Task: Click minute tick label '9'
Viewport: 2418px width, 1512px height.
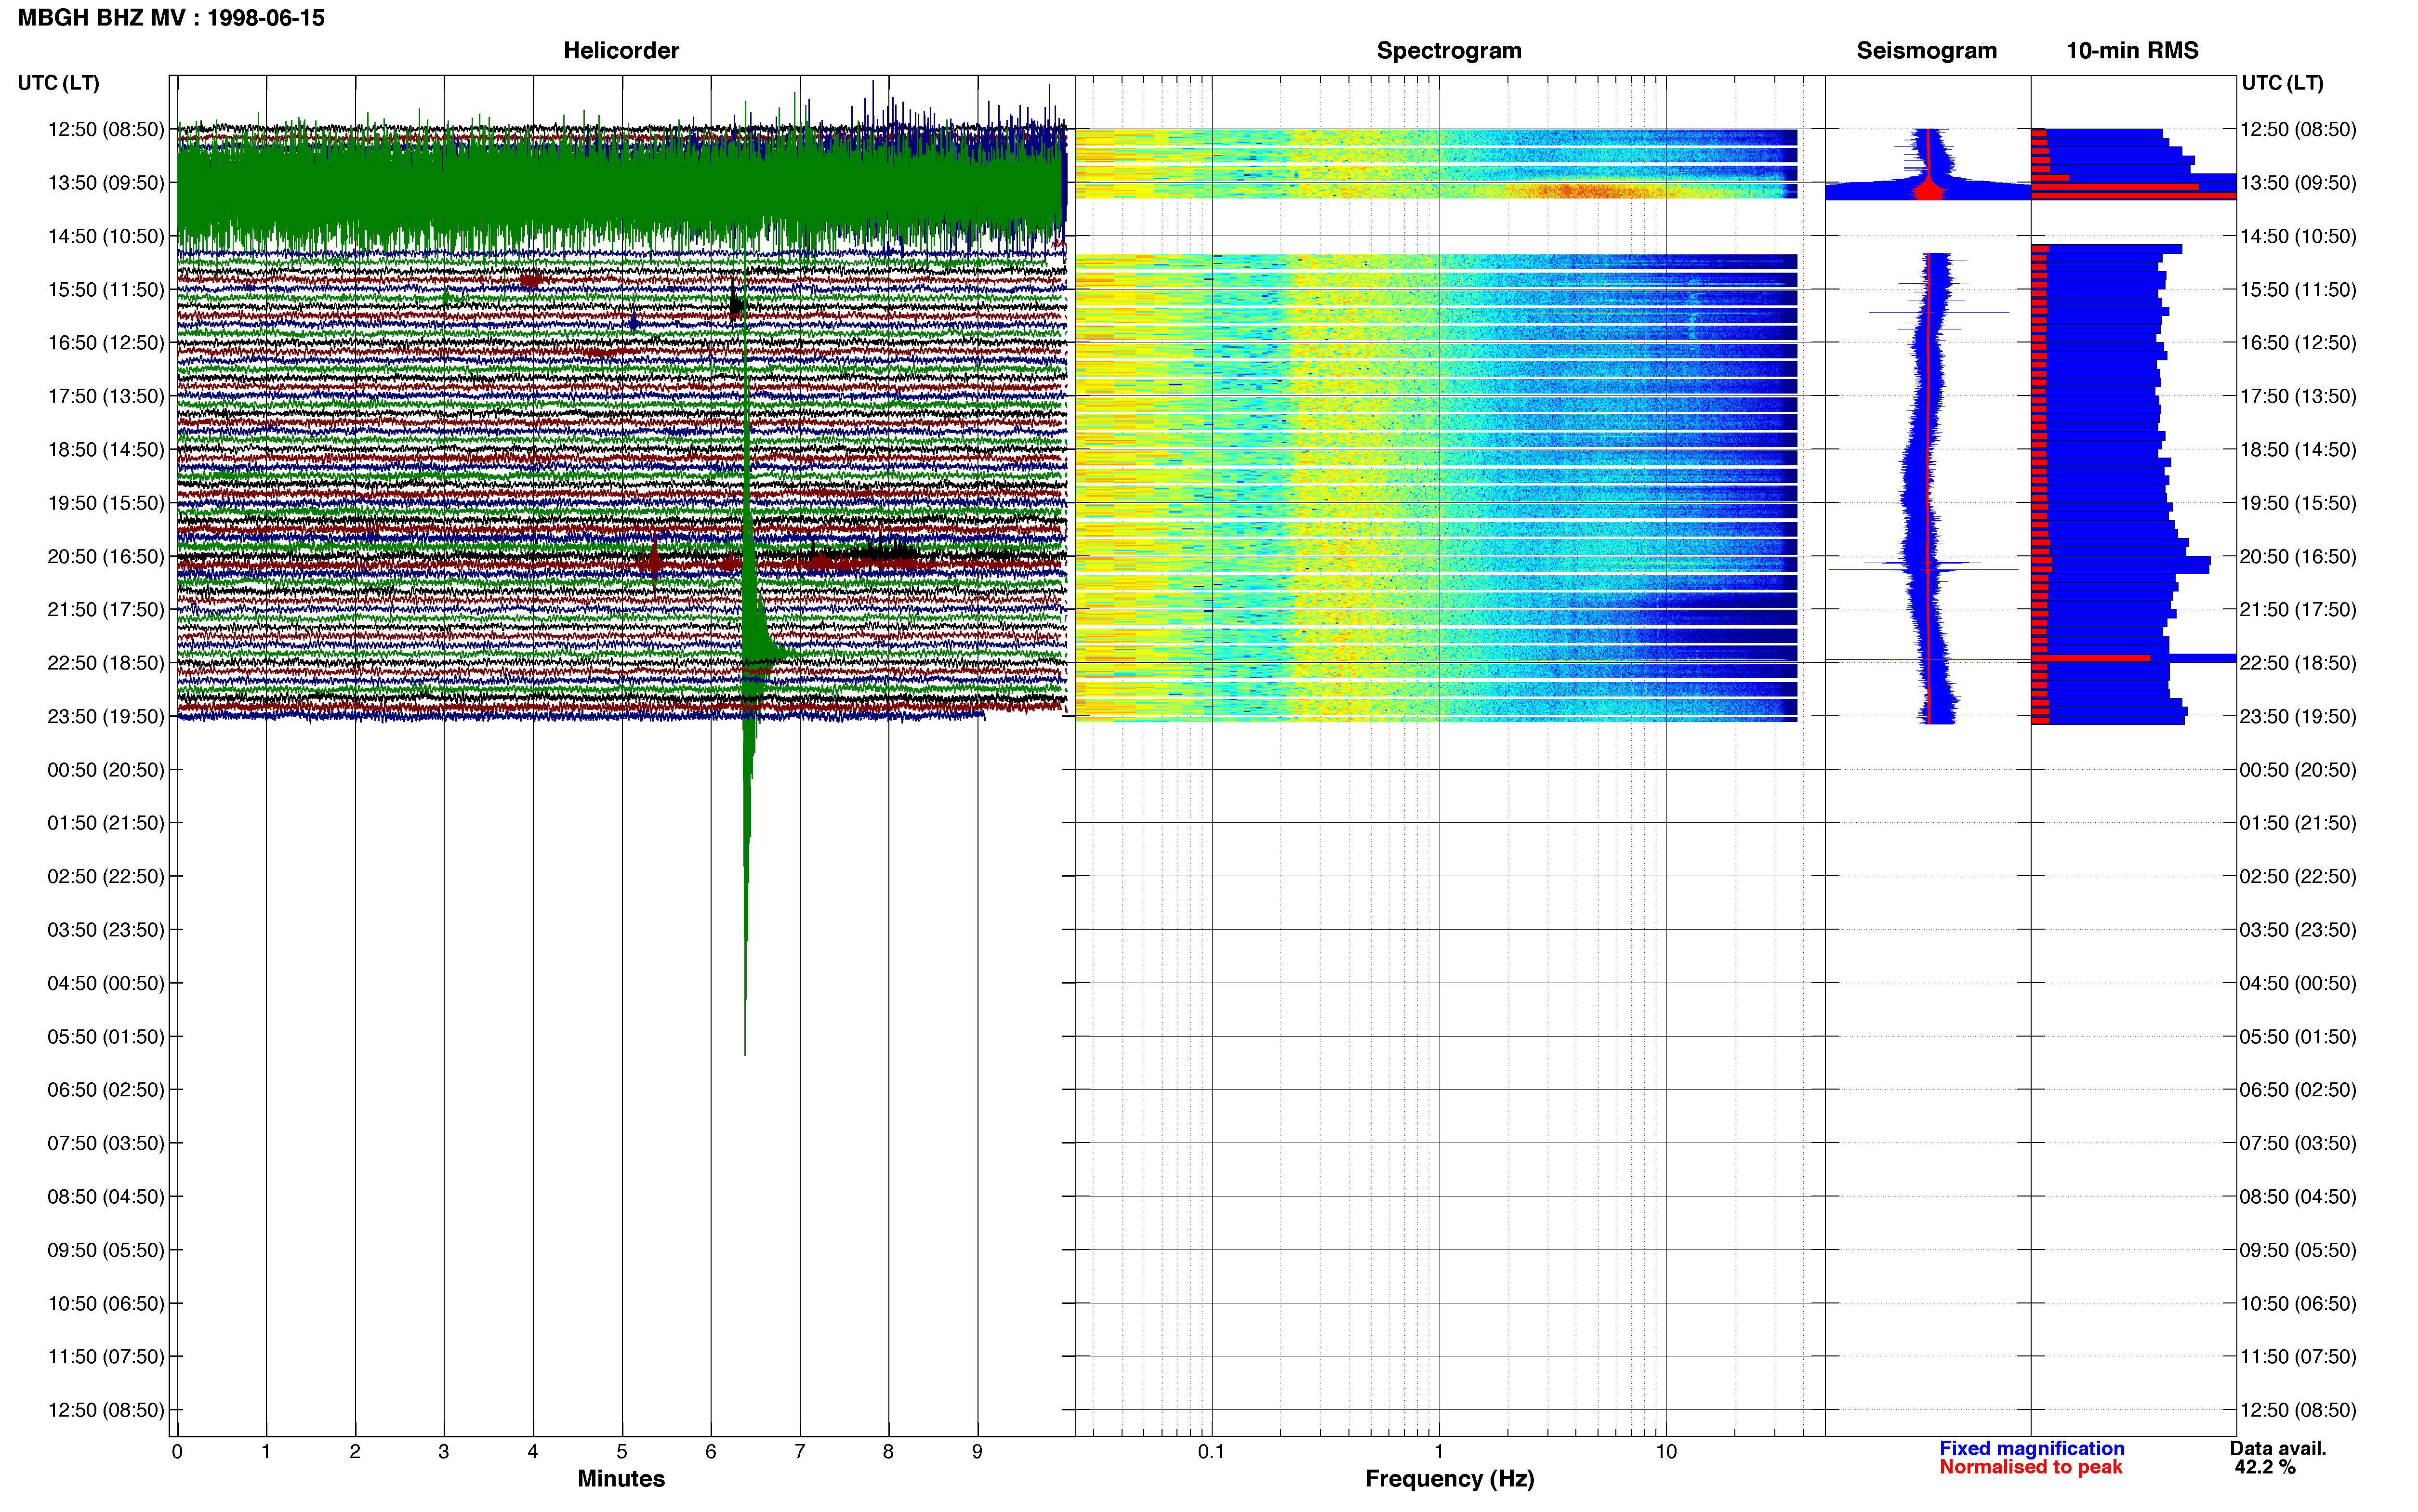Action: pos(977,1452)
